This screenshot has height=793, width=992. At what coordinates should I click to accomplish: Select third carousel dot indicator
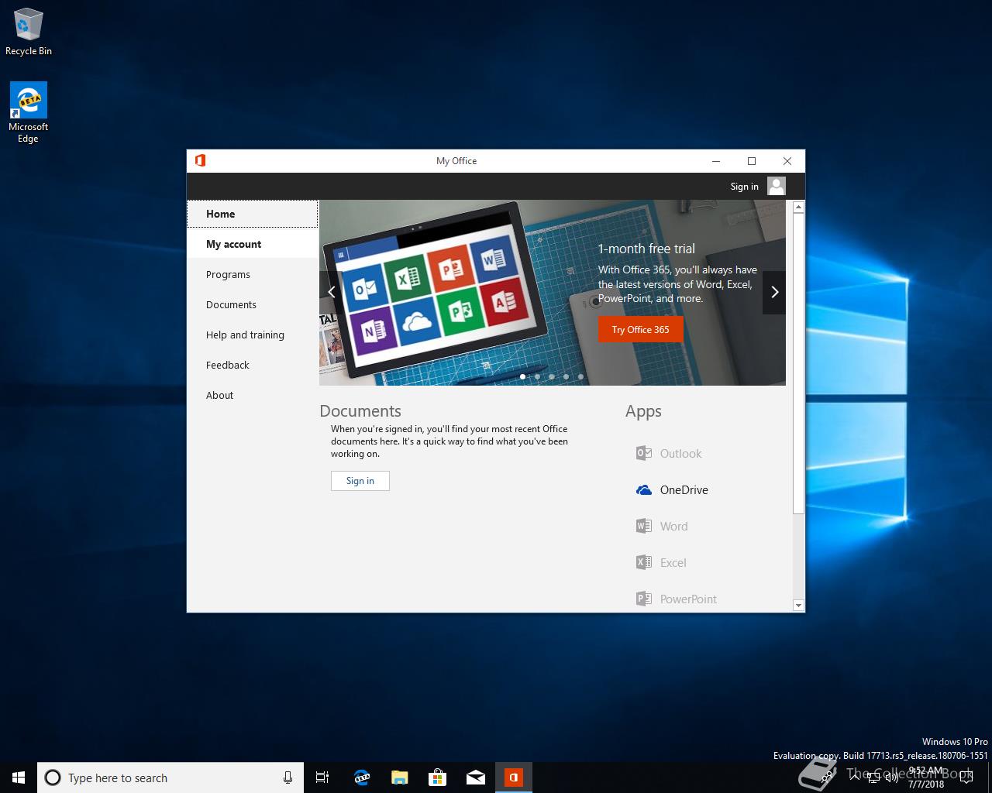pos(551,377)
